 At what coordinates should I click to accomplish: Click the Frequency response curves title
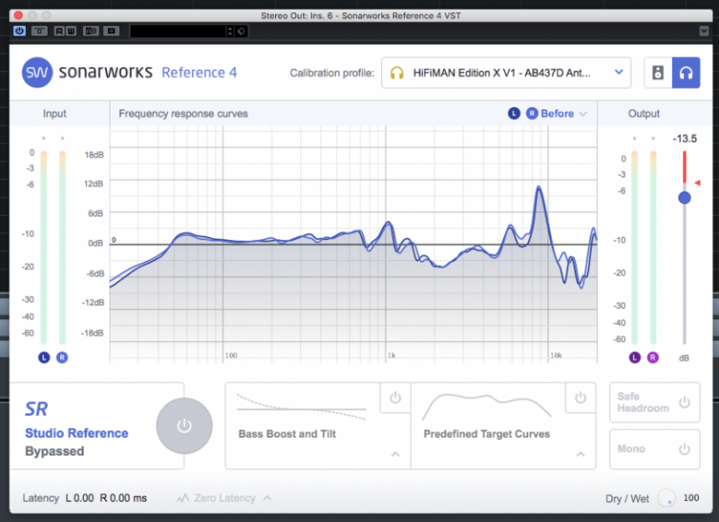point(184,114)
